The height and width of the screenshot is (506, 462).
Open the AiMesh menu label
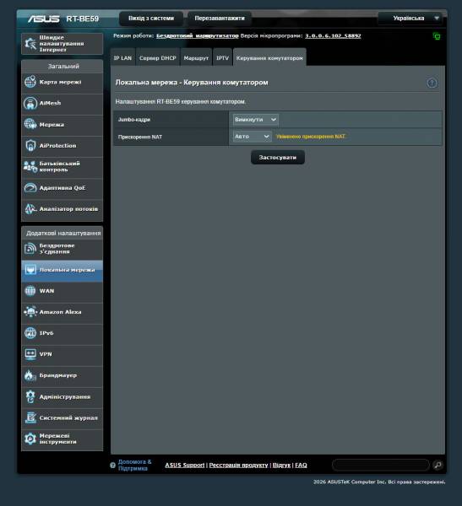(x=50, y=103)
